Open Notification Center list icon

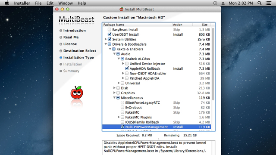[x=268, y=3]
